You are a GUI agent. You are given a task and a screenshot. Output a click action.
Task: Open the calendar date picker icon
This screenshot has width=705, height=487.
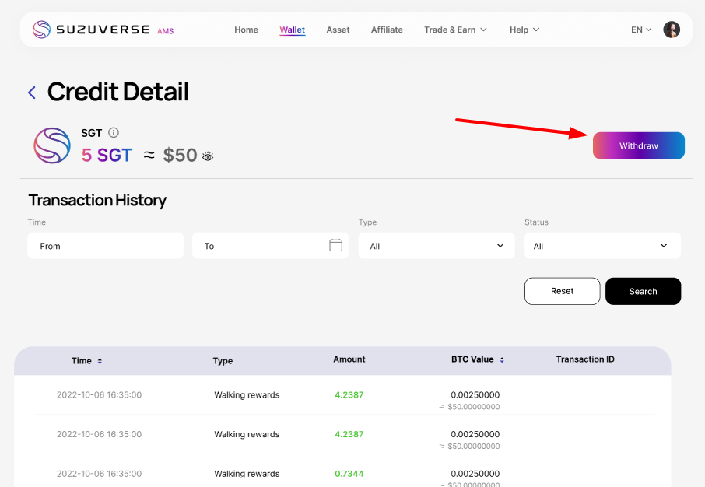336,245
